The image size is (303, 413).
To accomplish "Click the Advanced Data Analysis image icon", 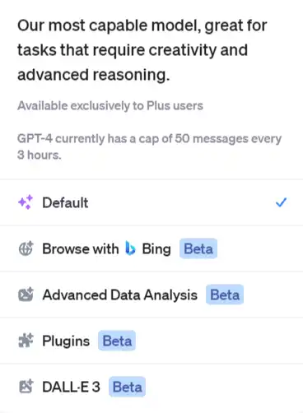I will coord(26,295).
